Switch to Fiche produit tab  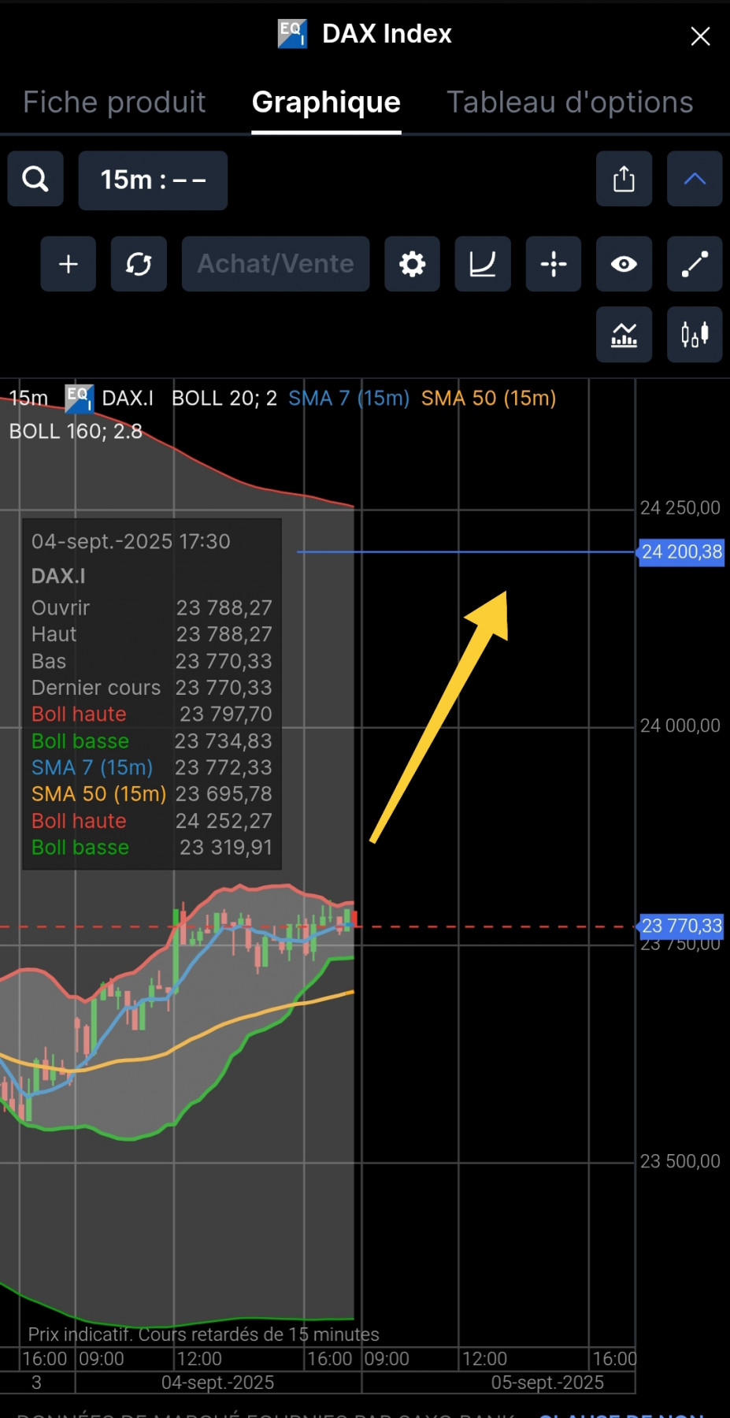pos(114,102)
